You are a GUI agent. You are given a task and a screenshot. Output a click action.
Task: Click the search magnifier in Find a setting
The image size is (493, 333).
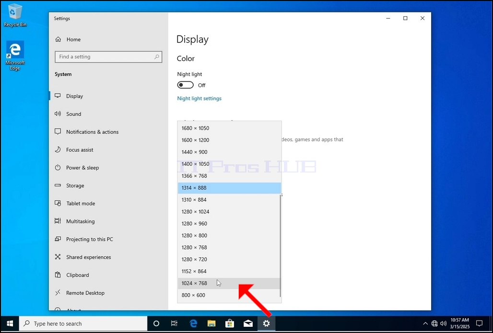point(156,57)
